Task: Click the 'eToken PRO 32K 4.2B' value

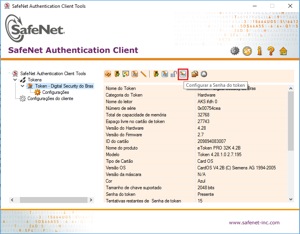Action: [219, 148]
